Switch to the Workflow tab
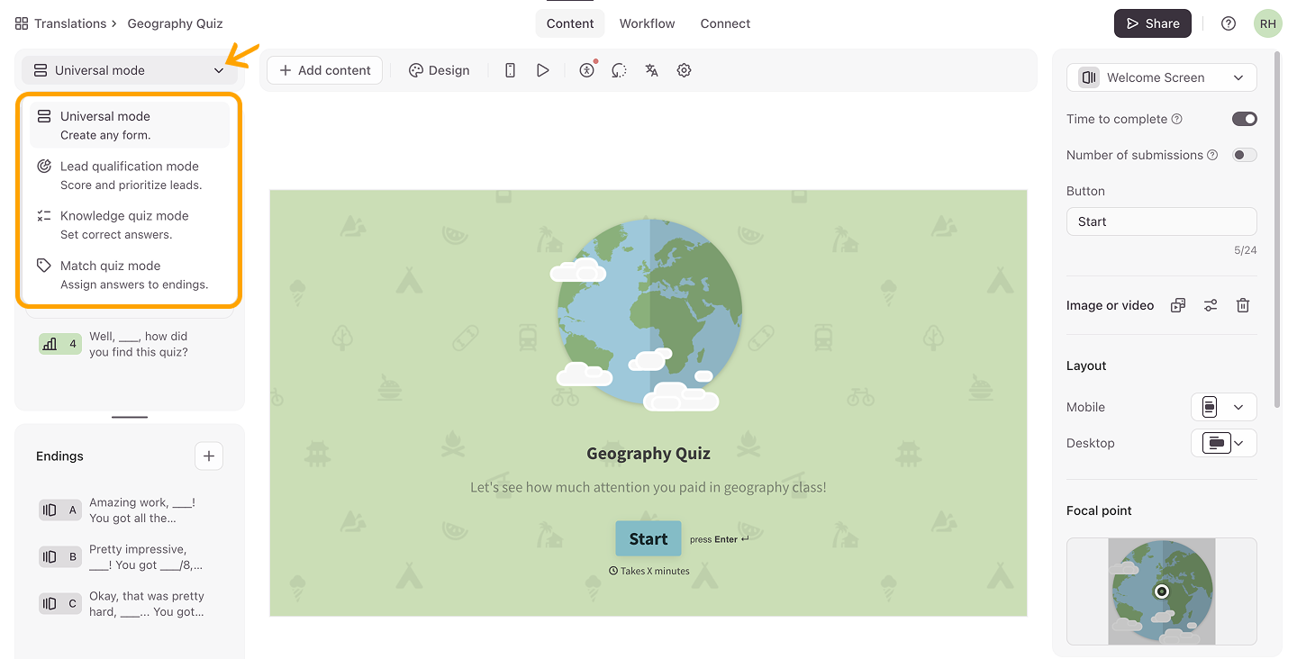 point(647,23)
